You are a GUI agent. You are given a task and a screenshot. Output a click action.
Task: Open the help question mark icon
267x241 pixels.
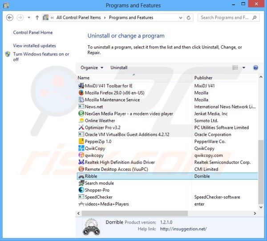[255, 68]
